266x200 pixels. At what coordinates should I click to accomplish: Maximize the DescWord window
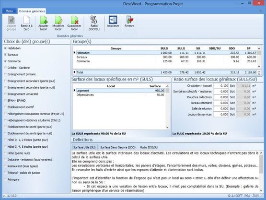[x=249, y=3]
